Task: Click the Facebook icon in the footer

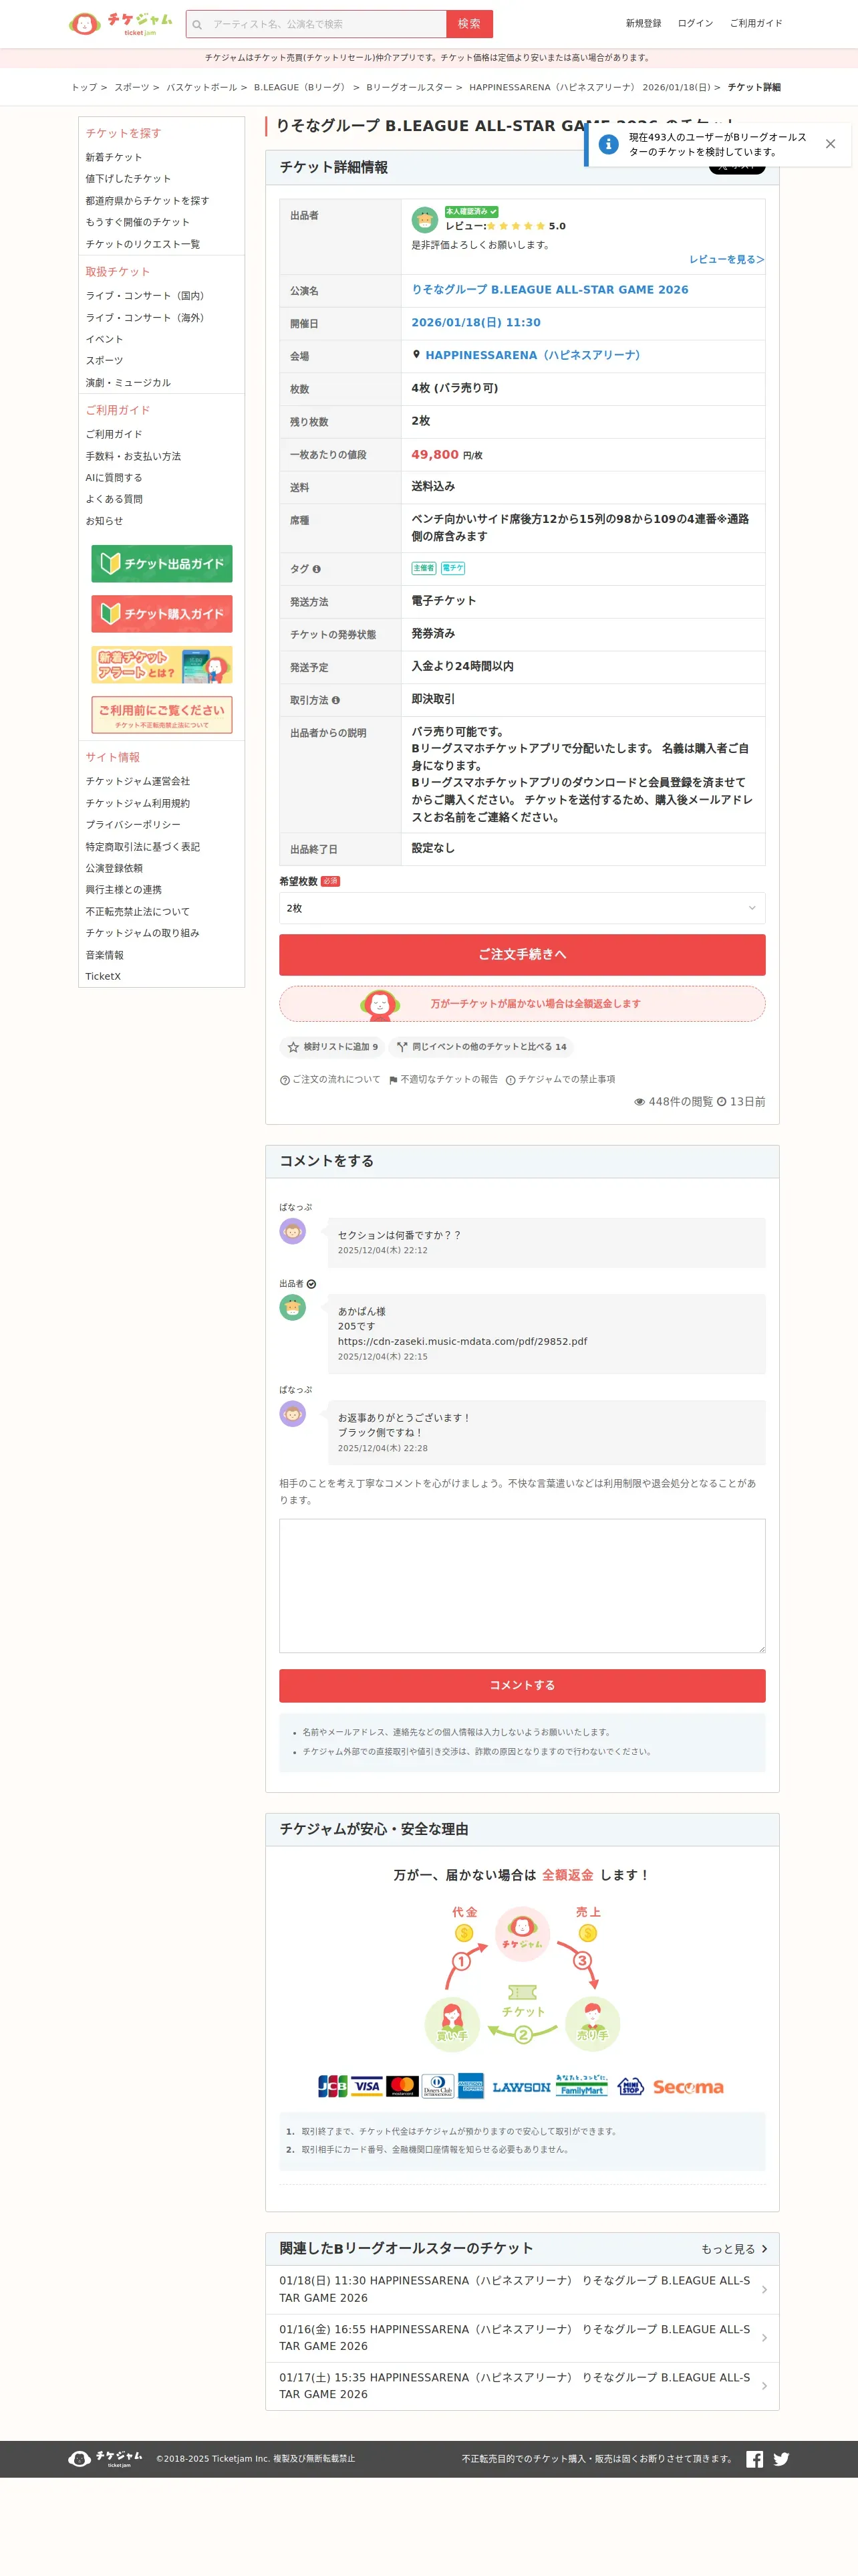Action: tap(755, 2459)
